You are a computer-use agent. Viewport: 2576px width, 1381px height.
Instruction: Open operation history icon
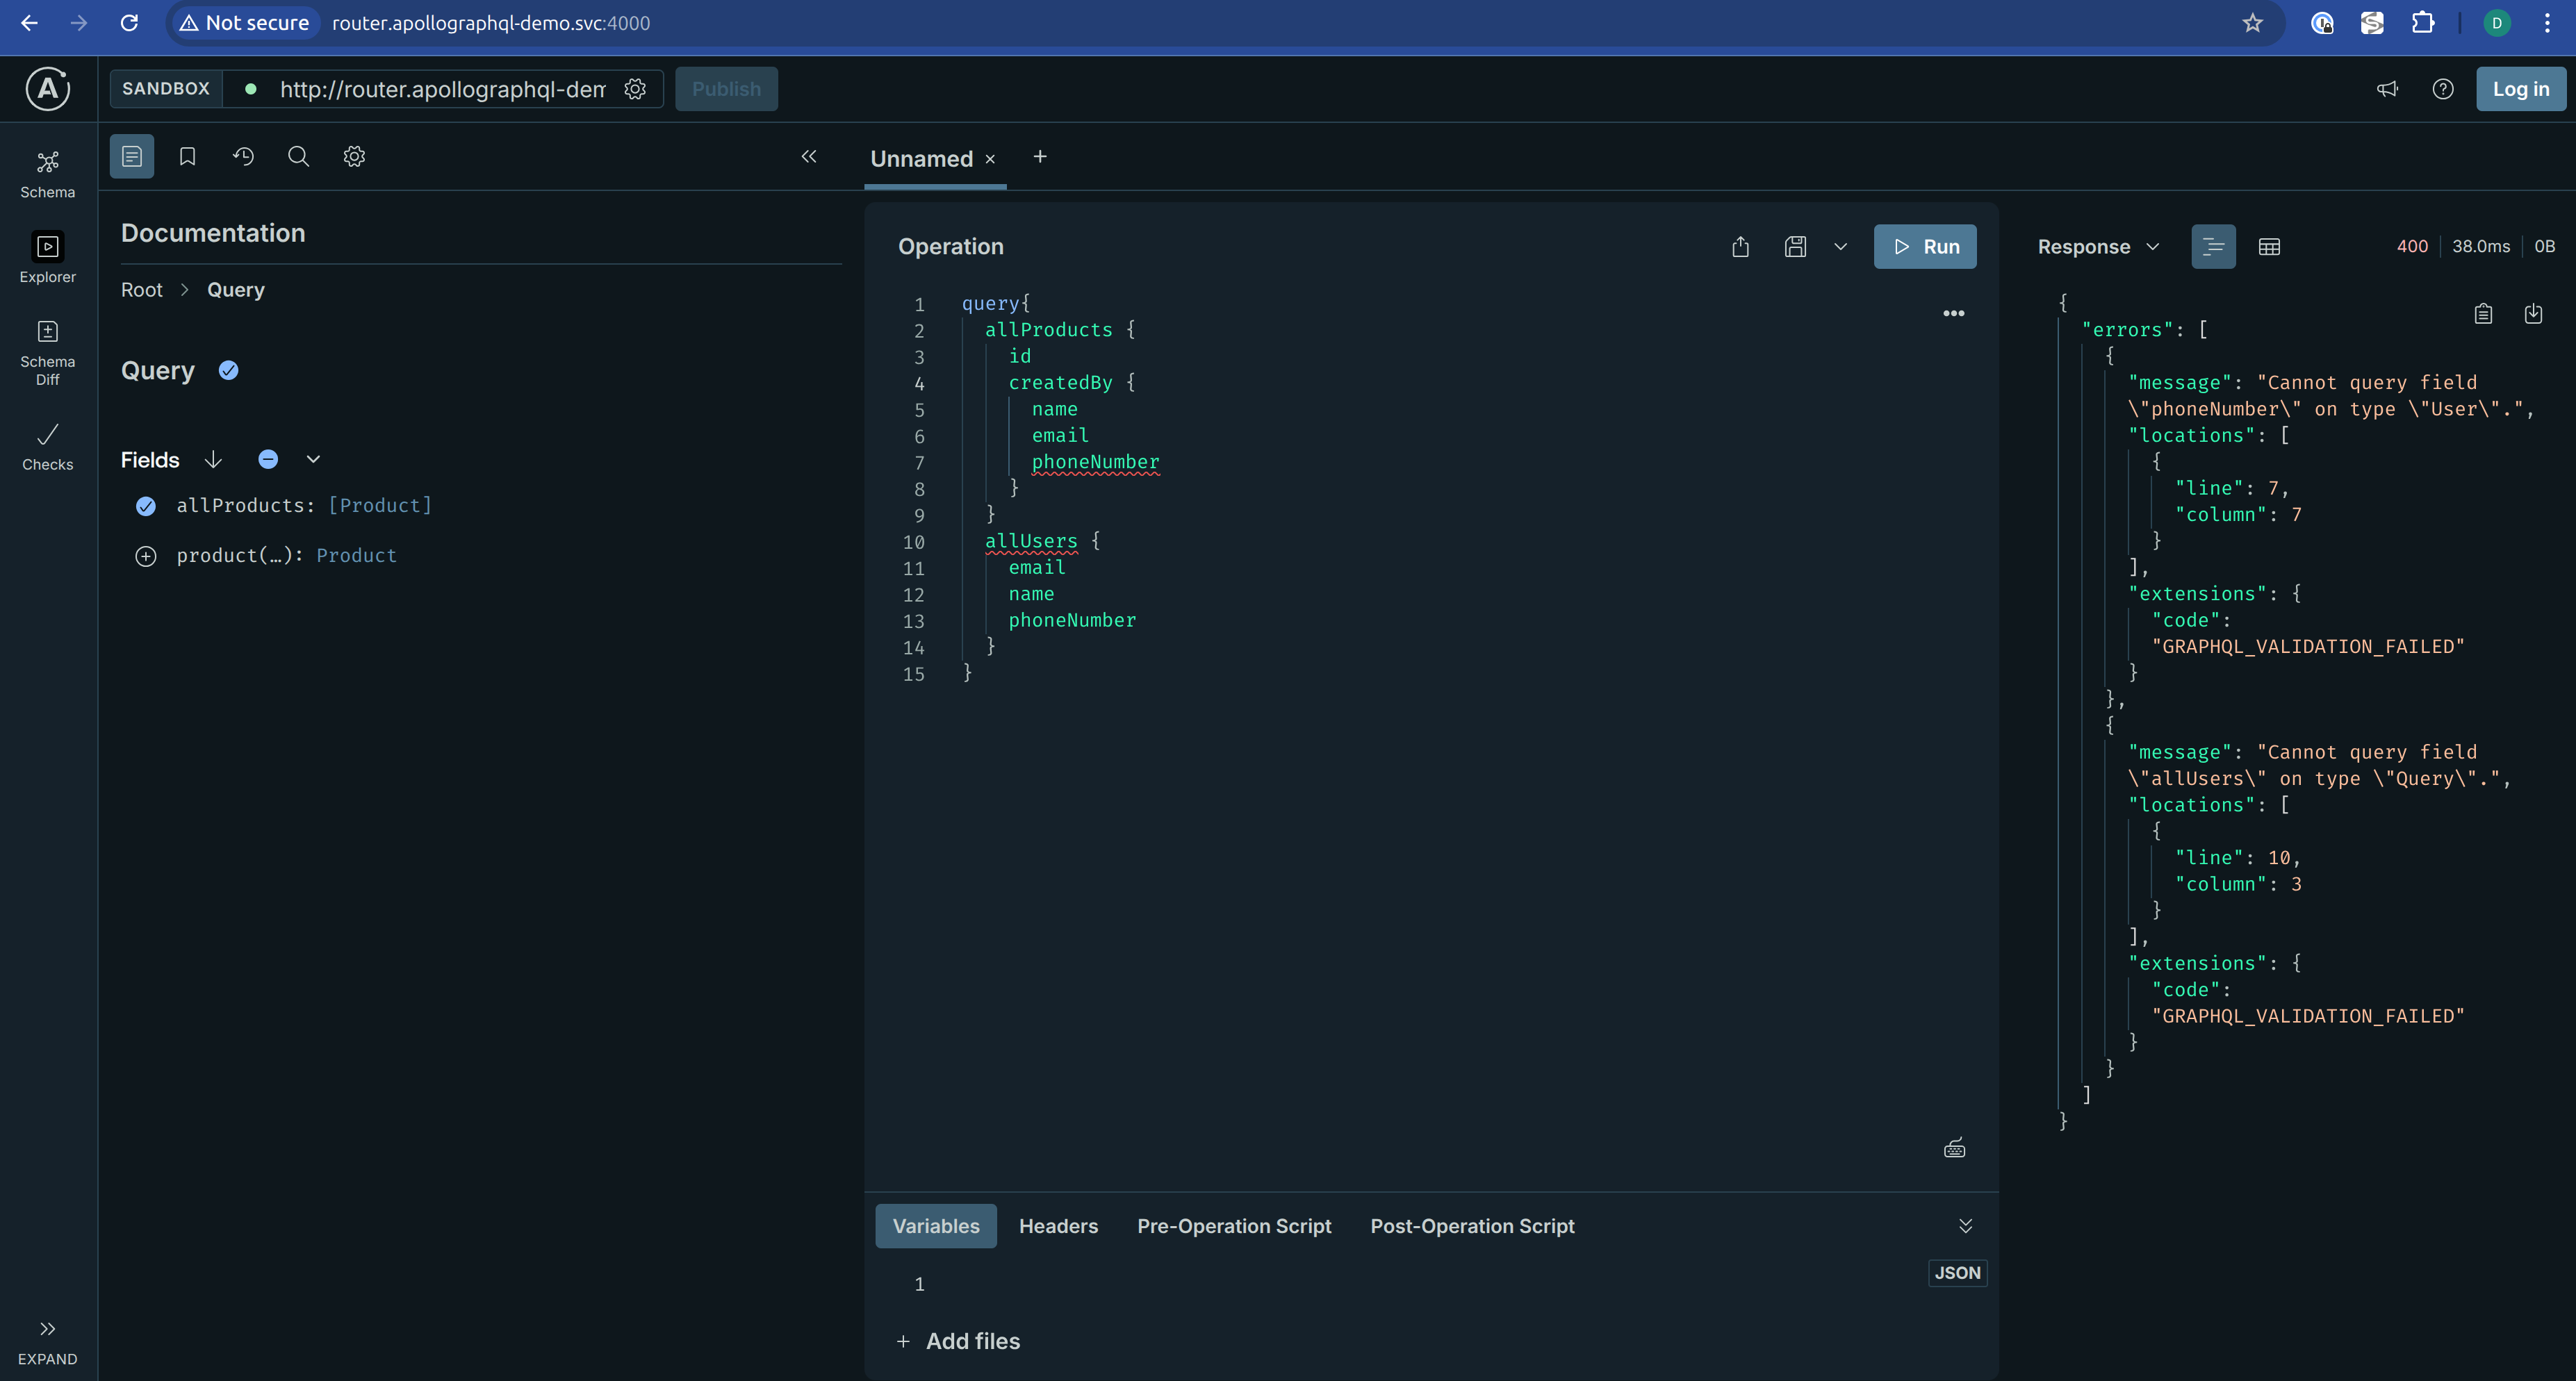point(243,156)
